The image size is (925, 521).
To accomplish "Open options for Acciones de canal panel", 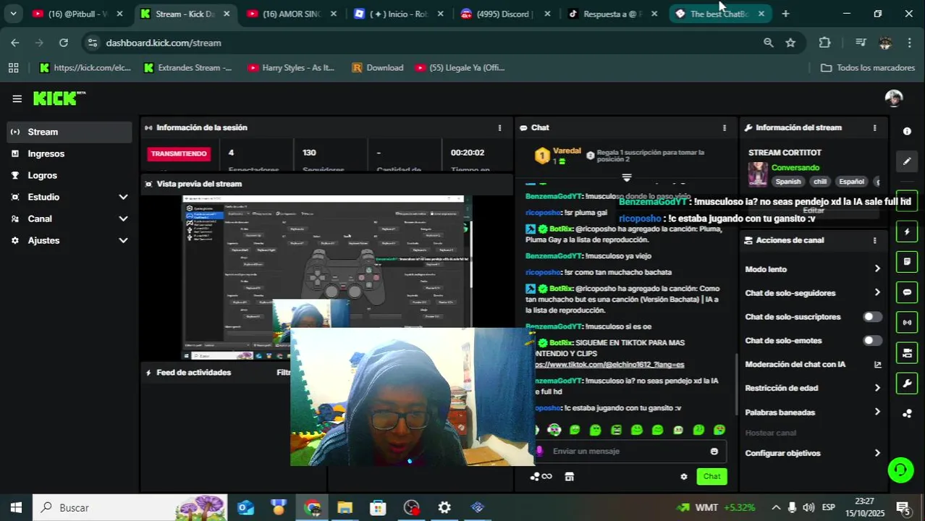I will tap(874, 240).
